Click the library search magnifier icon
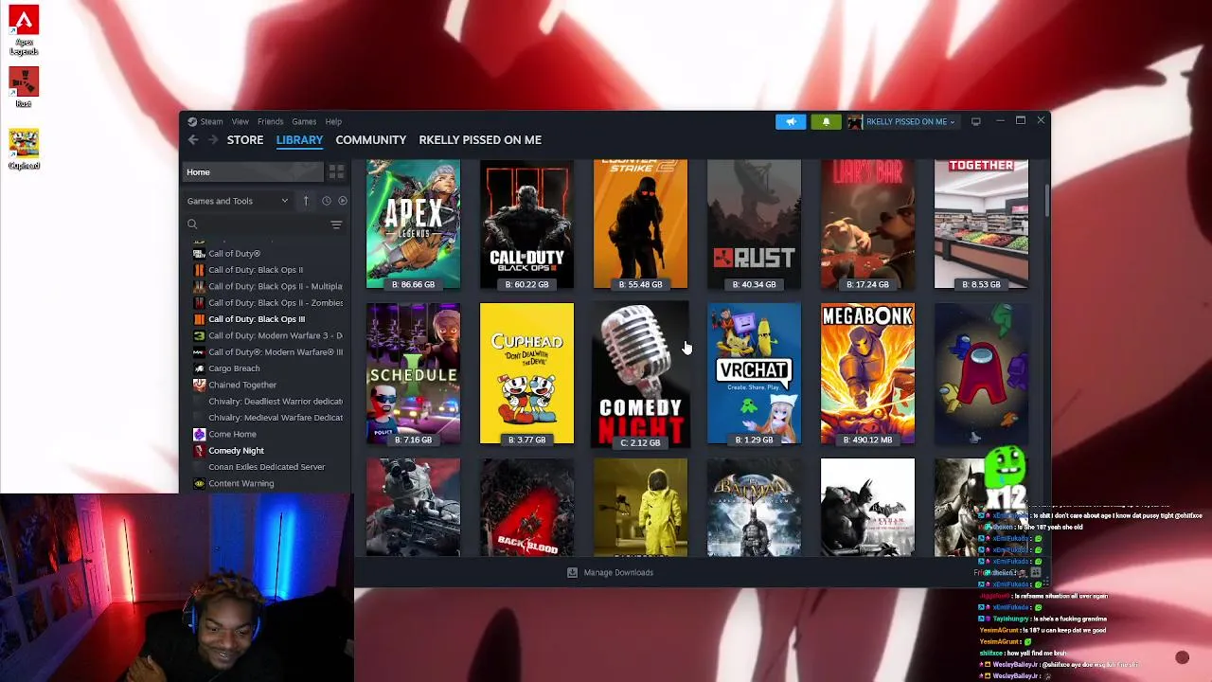Screen dimensions: 1212x682 192,224
